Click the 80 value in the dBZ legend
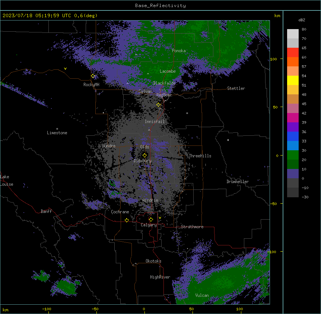The image size is (321, 314). click(x=304, y=29)
